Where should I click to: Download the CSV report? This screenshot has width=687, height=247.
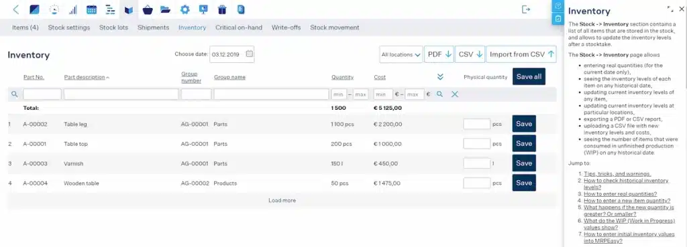470,55
